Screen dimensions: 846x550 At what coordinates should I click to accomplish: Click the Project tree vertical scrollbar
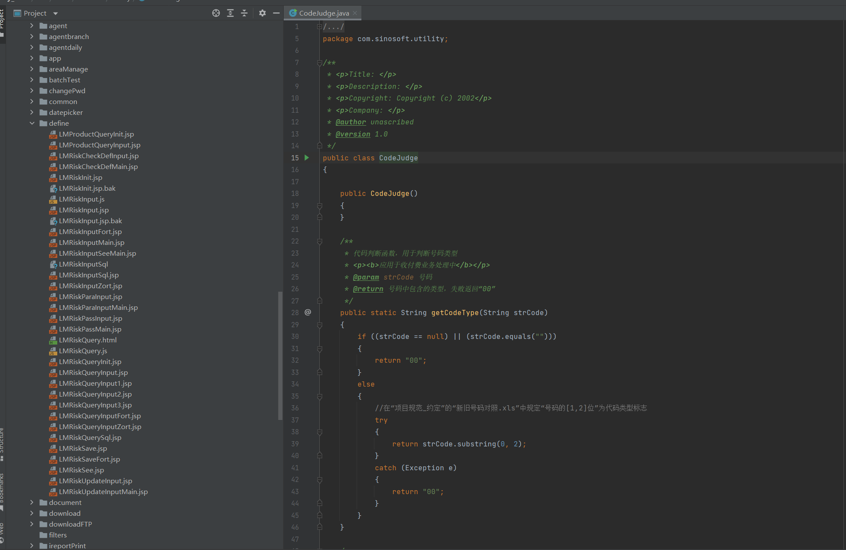tap(280, 355)
